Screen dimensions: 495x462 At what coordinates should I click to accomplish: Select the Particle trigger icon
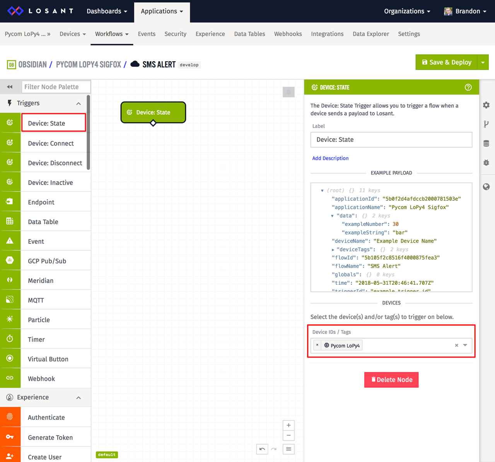(10, 319)
